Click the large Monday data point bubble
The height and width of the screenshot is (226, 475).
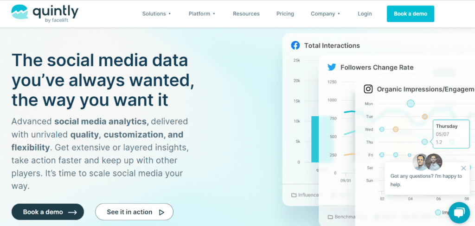tap(410, 103)
